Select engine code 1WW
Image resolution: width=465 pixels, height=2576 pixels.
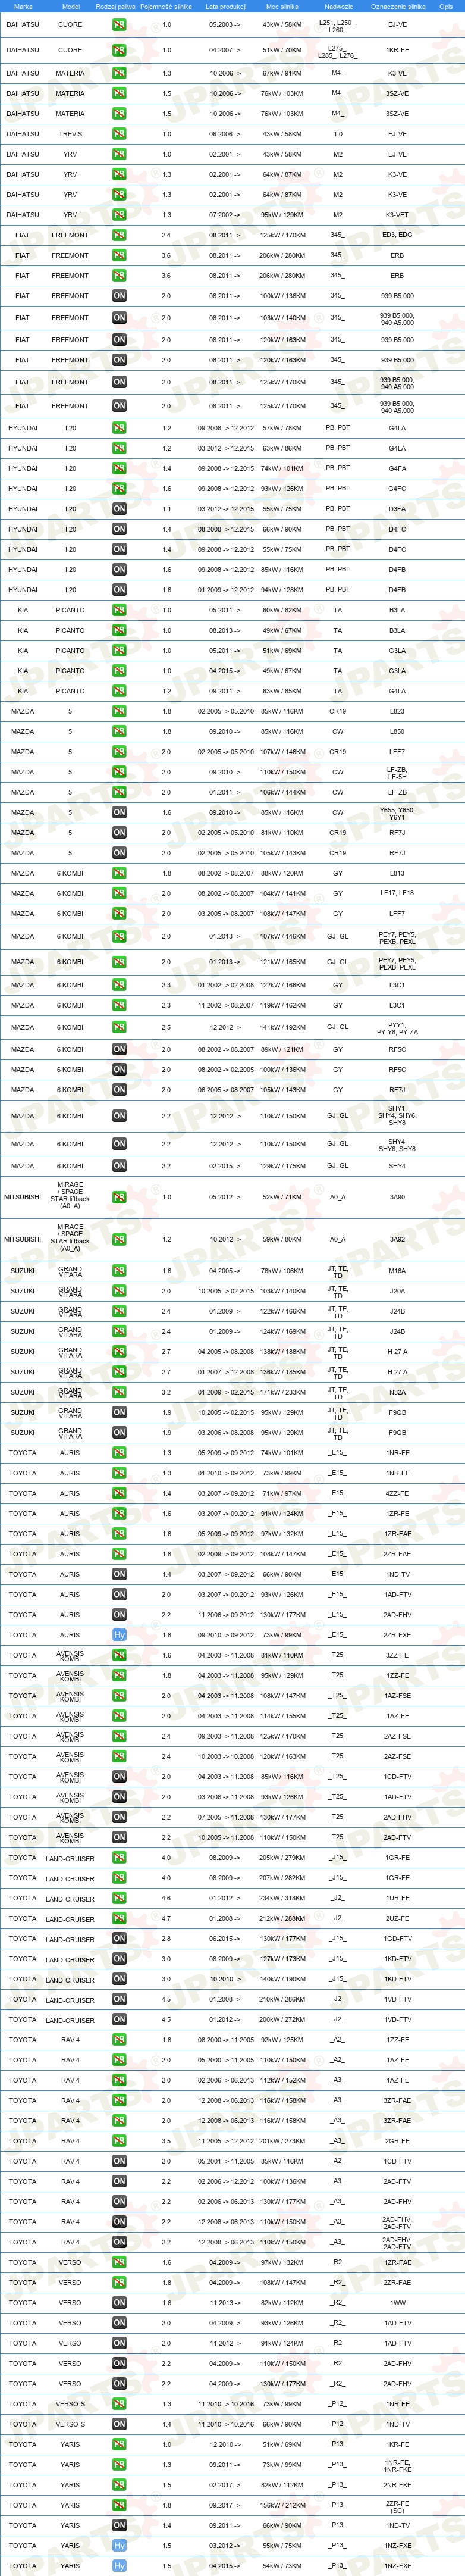397,2303
